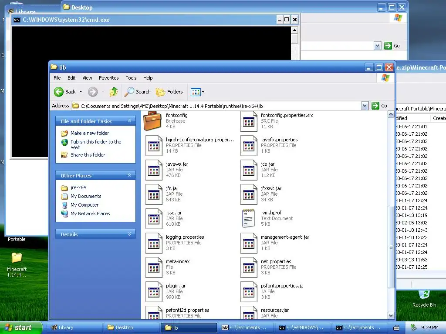Click Share this folder

click(x=88, y=155)
